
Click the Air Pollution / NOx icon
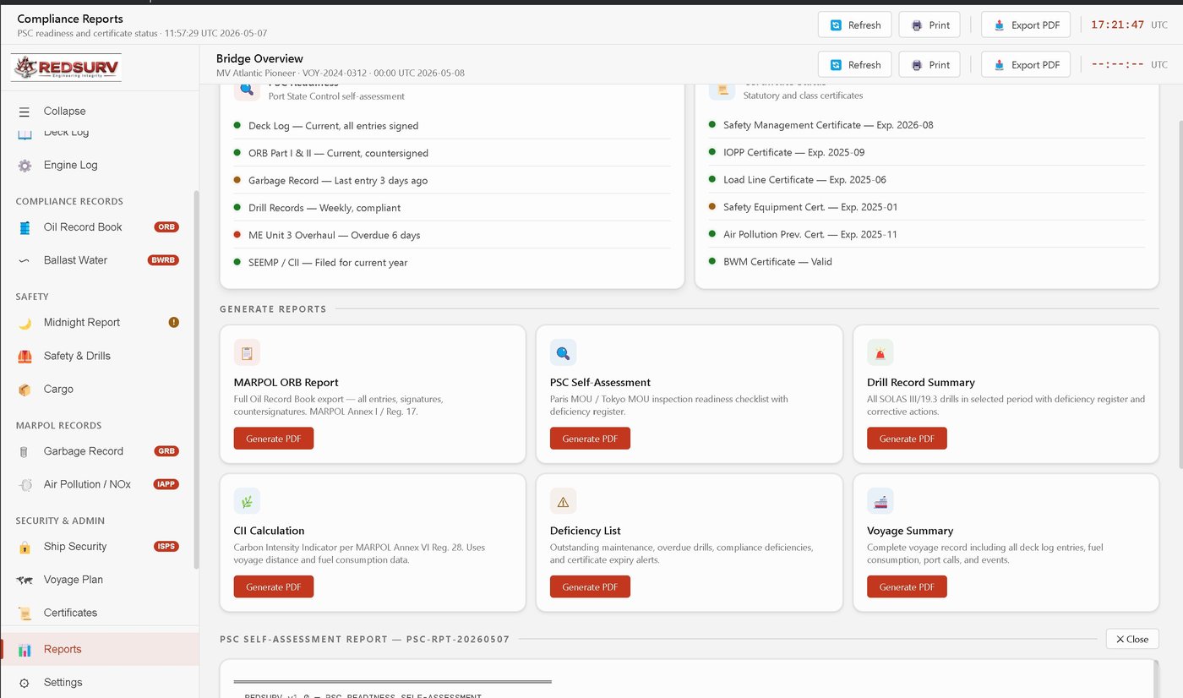pos(25,485)
